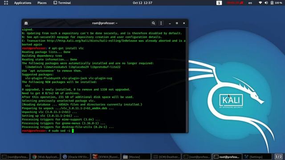Image resolution: width=285 pixels, height=160 pixels.
Task: Click 'Setting up vlc (3.0.11.1-2+b1)' line
Action: click(50, 116)
